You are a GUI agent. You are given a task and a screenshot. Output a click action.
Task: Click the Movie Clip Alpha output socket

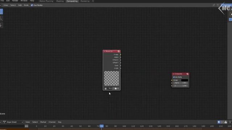point(121,57)
